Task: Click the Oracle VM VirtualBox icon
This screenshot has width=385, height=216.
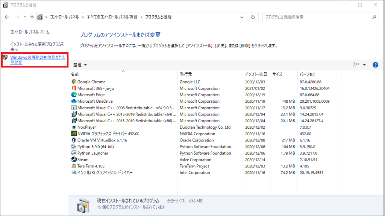Action: tap(74, 140)
